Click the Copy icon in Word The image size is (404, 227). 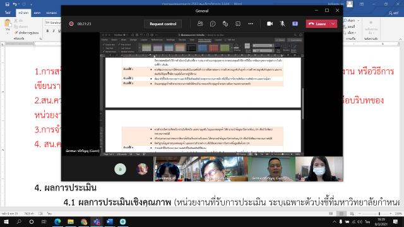coord(16,26)
